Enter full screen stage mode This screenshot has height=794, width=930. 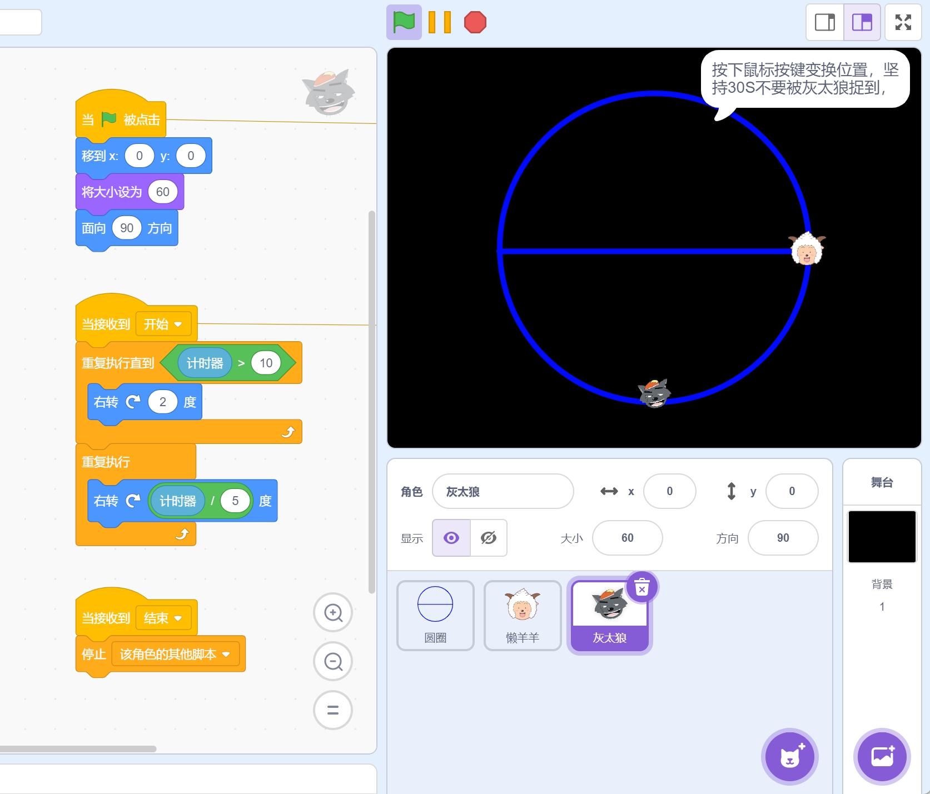pos(903,23)
